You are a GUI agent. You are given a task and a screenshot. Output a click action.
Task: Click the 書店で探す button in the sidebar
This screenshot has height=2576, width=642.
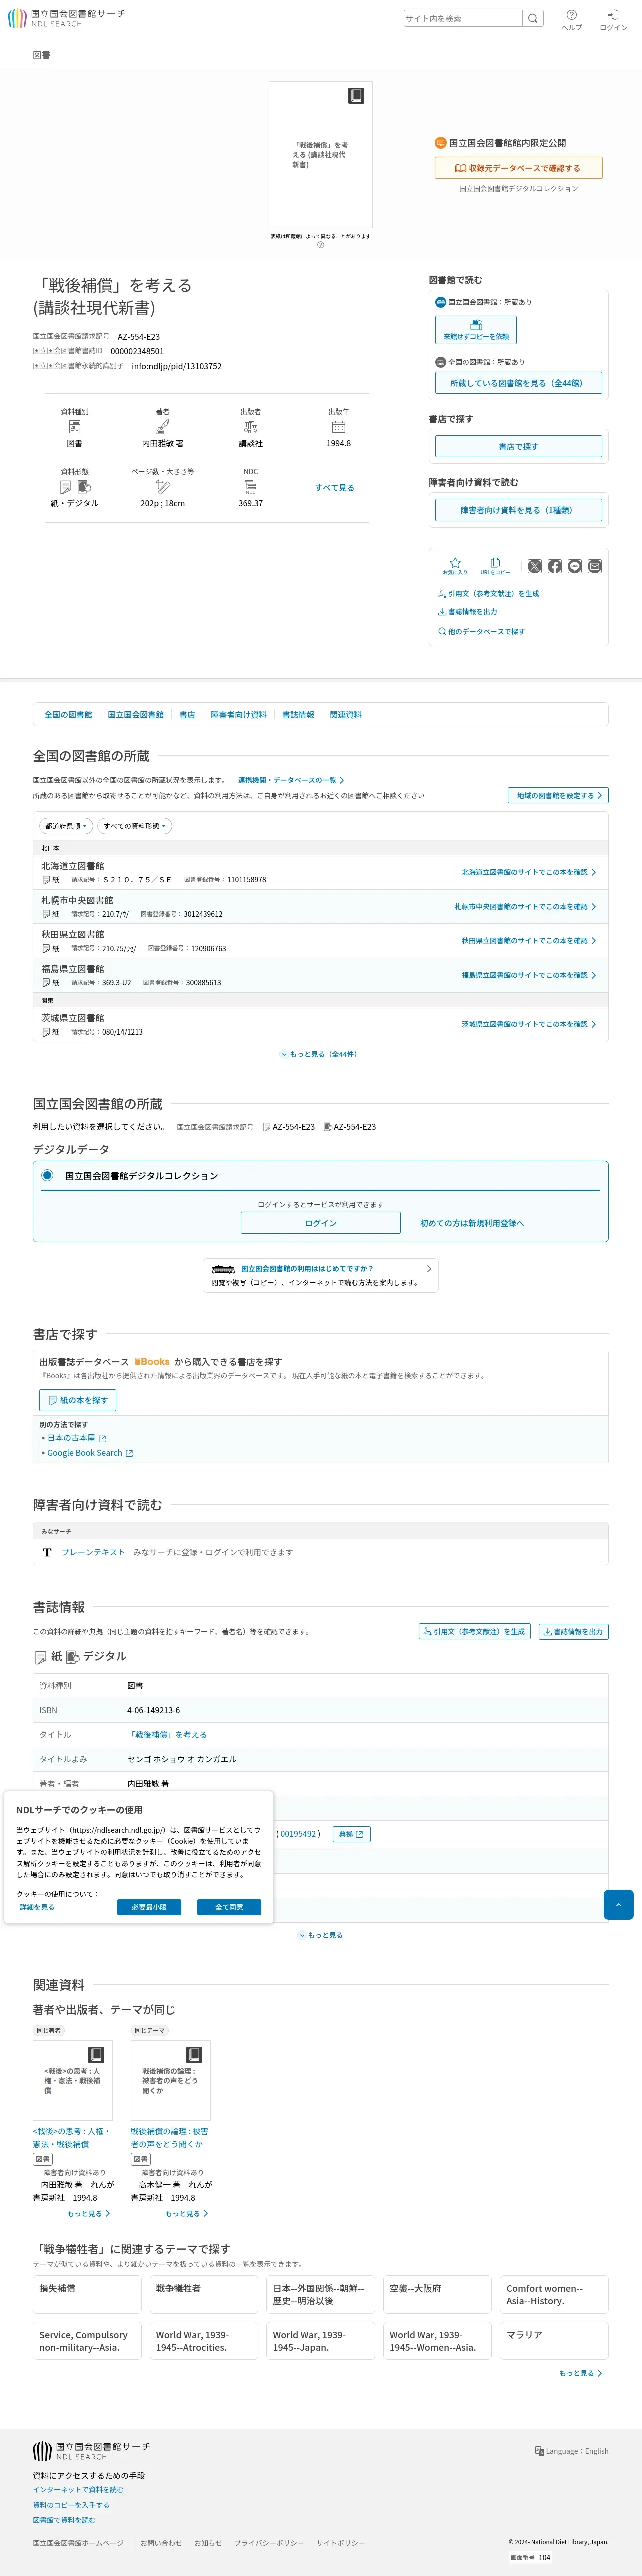(x=518, y=447)
